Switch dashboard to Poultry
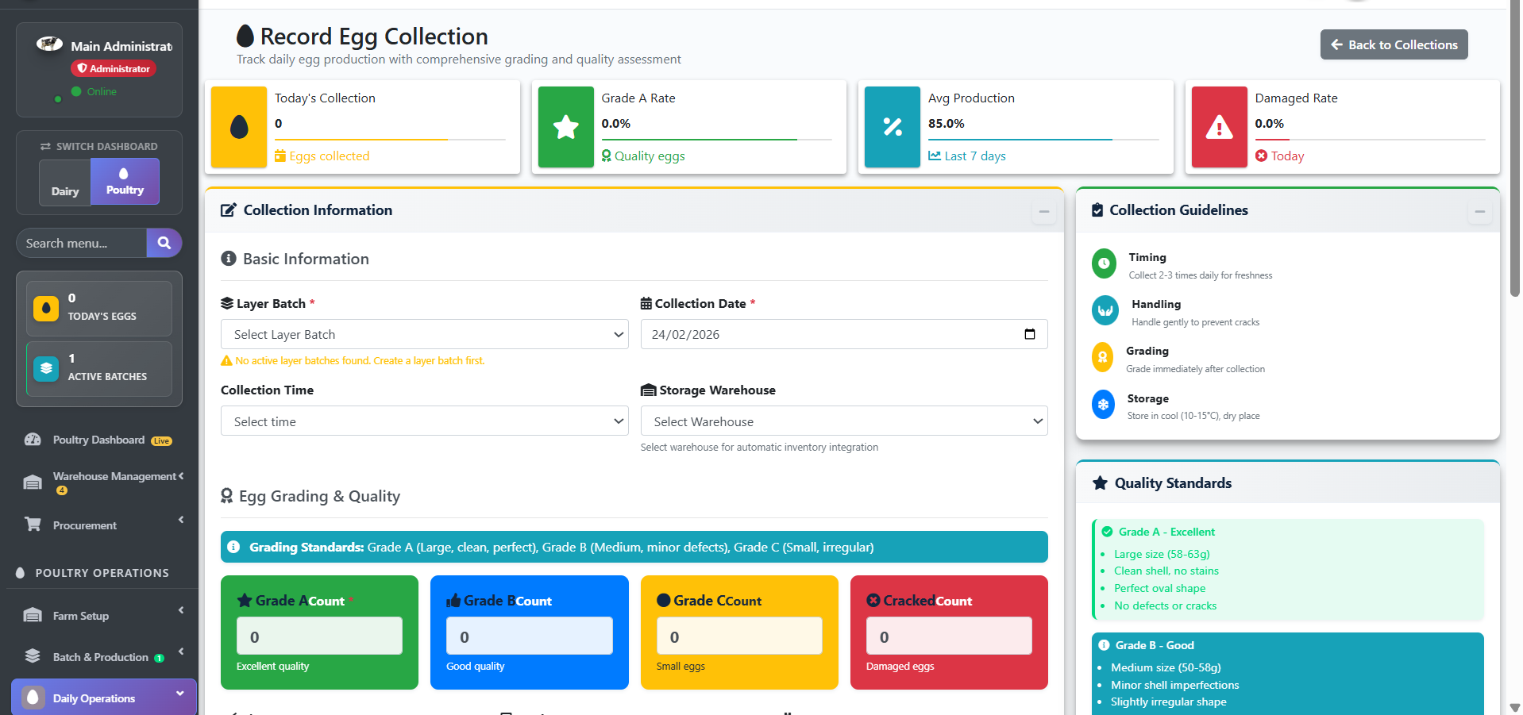Image resolution: width=1523 pixels, height=715 pixels. pyautogui.click(x=125, y=182)
